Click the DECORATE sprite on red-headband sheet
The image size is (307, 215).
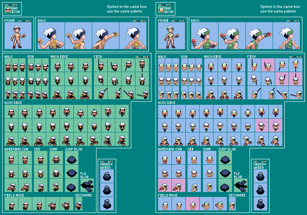(79, 204)
